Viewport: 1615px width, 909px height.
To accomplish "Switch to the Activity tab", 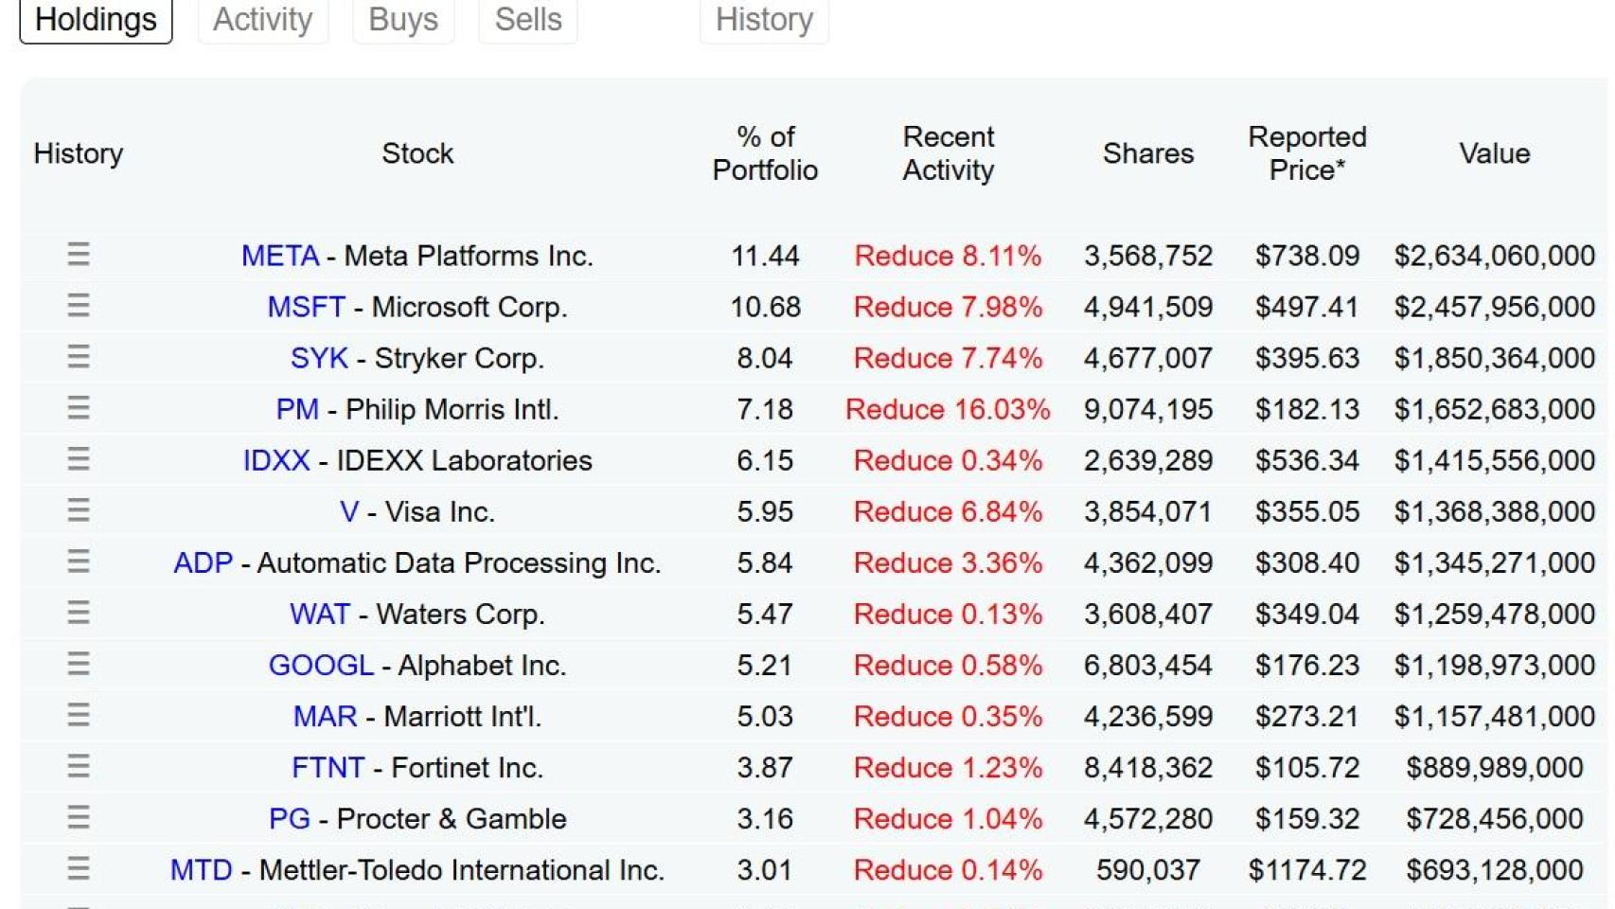I will (x=262, y=20).
